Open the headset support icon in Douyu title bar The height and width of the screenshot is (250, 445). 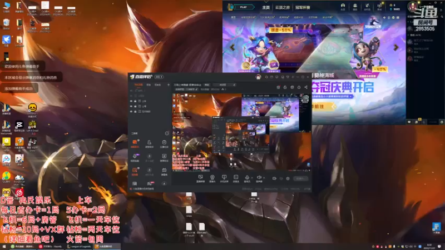(266, 77)
